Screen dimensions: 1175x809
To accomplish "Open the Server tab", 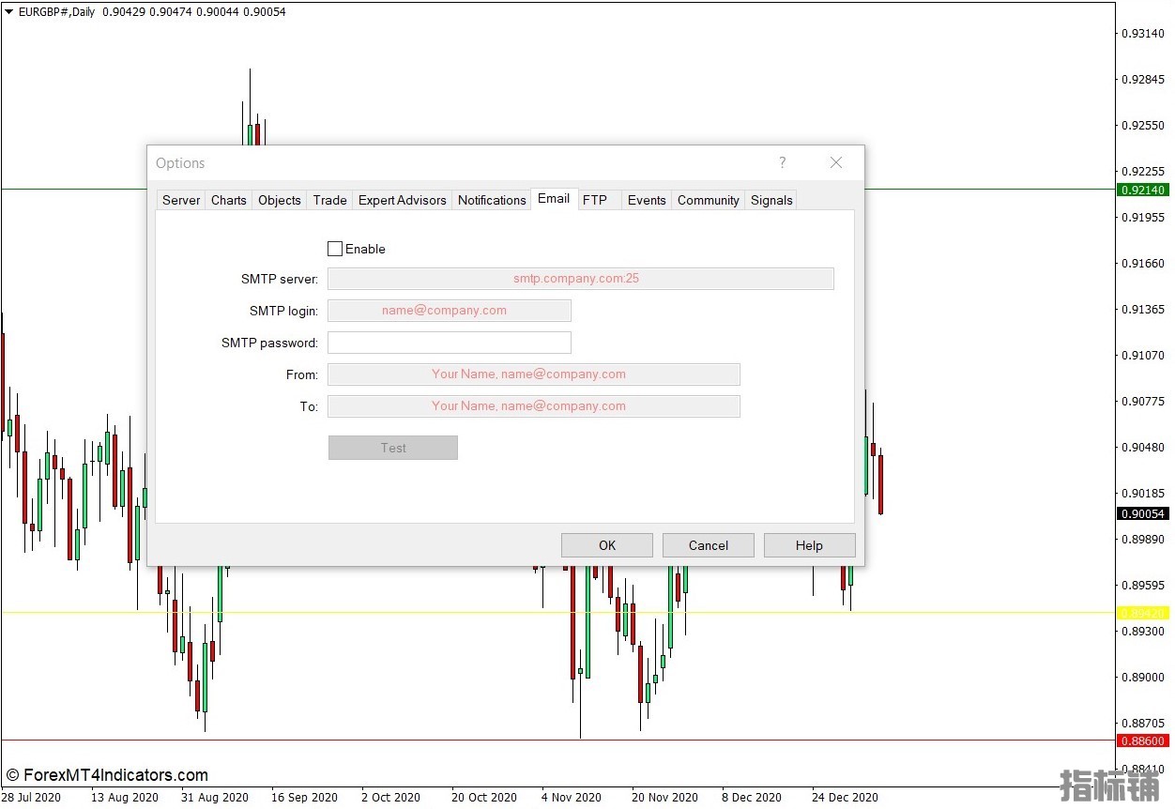I will coord(181,200).
